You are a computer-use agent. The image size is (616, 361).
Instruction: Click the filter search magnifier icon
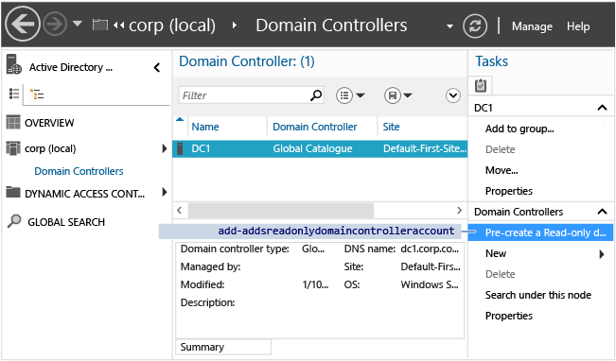(x=316, y=95)
